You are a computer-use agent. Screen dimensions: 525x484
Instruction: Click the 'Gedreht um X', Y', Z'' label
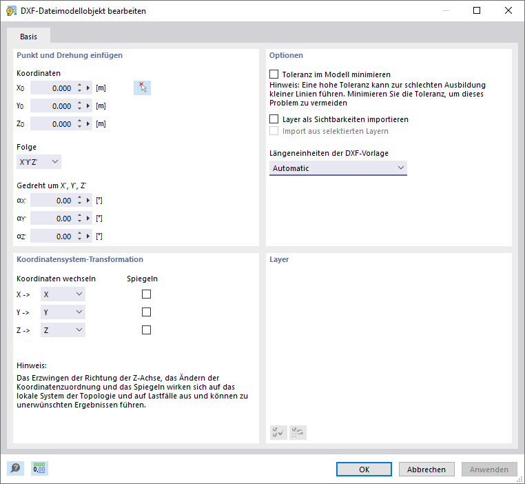[52, 185]
